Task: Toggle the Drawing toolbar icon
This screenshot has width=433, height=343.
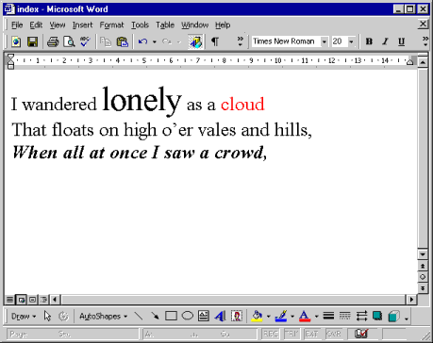Action: [195, 41]
